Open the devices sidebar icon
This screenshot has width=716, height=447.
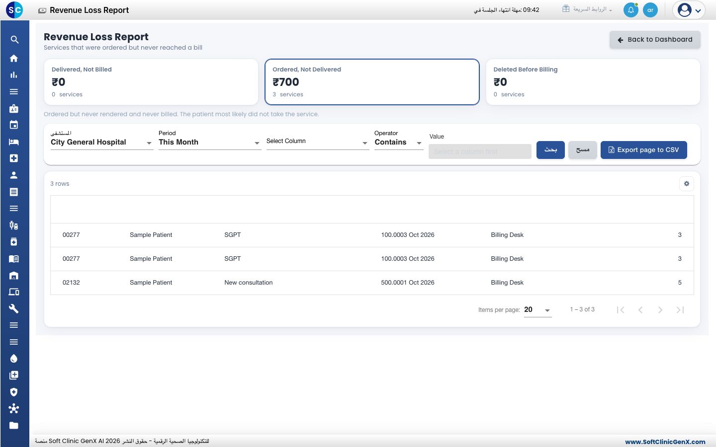coord(14,292)
